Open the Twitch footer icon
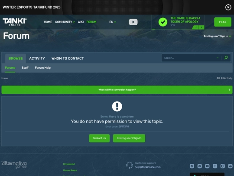Viewport: 234px width, 176px height. point(222,166)
